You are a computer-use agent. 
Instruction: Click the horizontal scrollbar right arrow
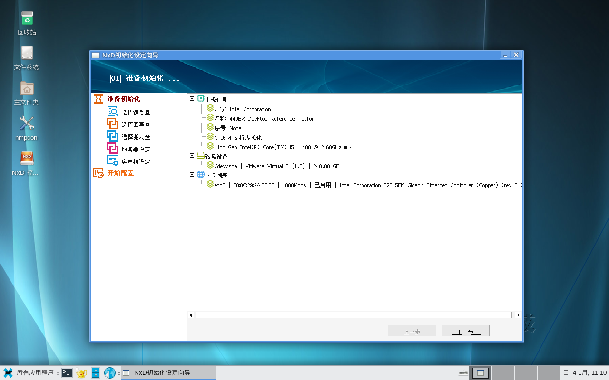point(518,315)
